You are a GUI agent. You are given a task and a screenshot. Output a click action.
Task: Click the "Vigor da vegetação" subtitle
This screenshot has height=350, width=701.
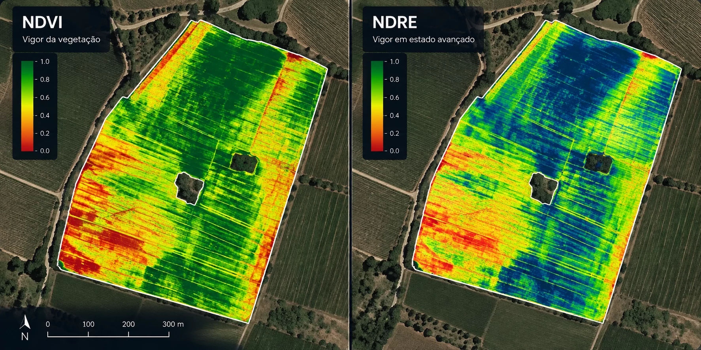(x=61, y=39)
